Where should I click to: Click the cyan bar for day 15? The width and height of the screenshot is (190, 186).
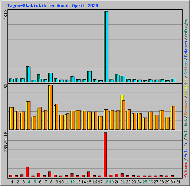tap(90, 77)
